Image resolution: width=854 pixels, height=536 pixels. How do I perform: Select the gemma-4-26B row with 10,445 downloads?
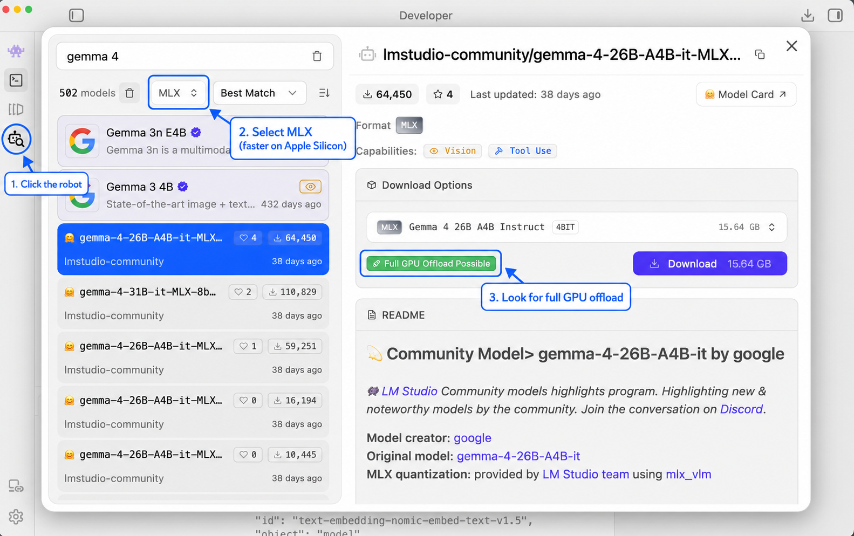pyautogui.click(x=193, y=466)
